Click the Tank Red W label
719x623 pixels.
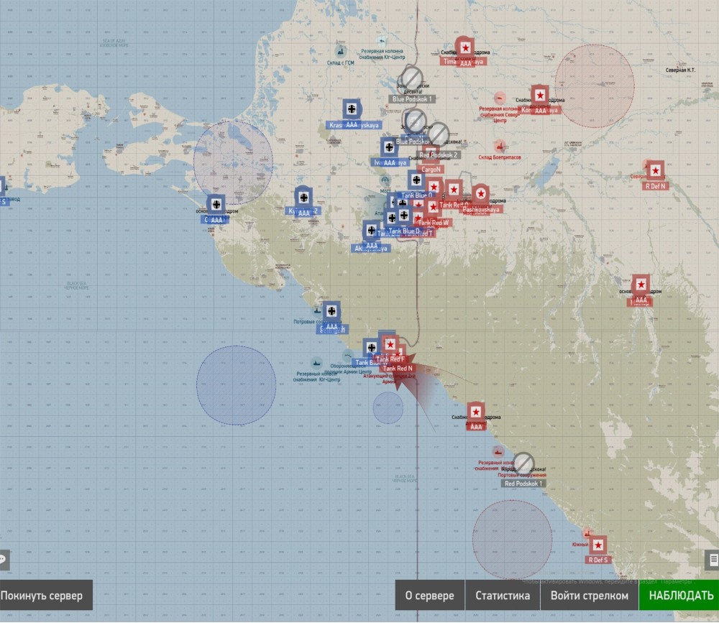434,223
